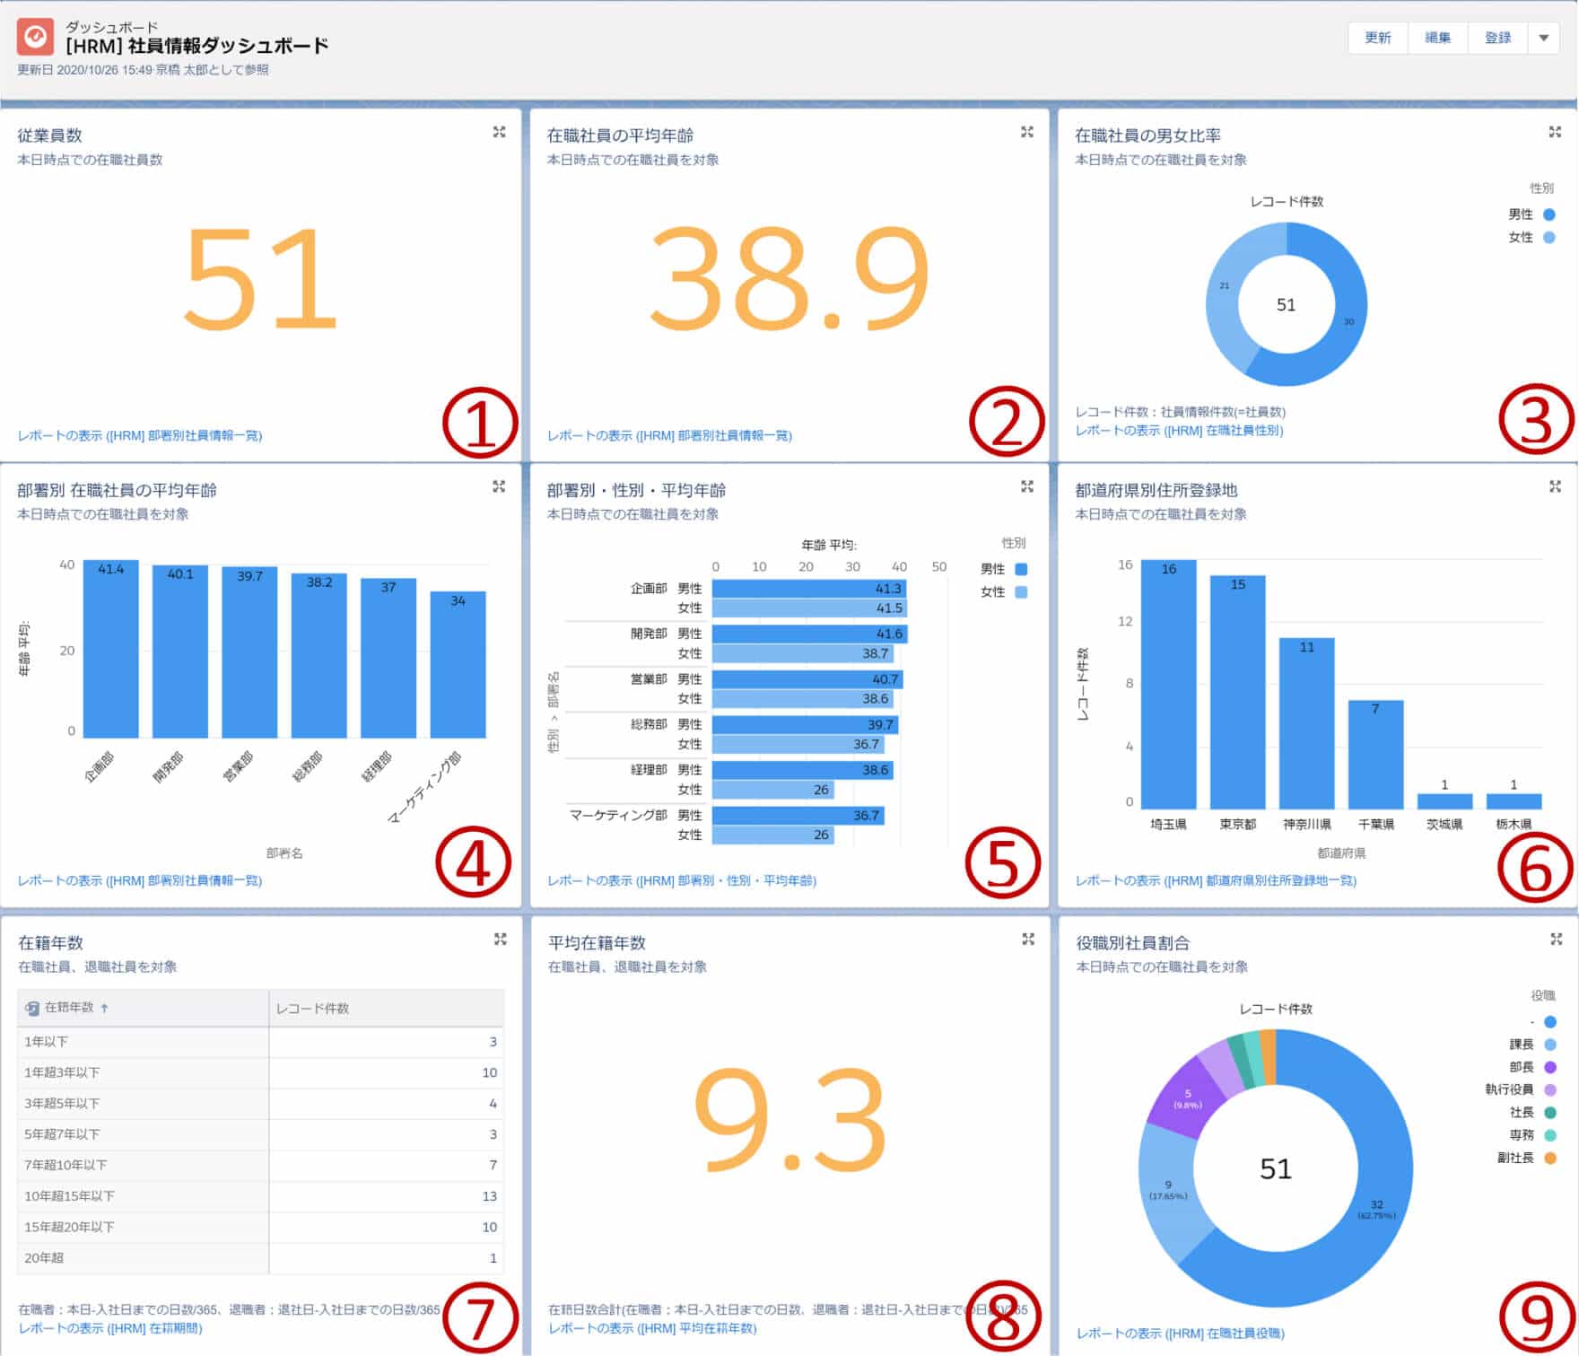Expand the 部署別 在職社員の平均年齢 chart
This screenshot has width=1579, height=1356.
click(499, 486)
